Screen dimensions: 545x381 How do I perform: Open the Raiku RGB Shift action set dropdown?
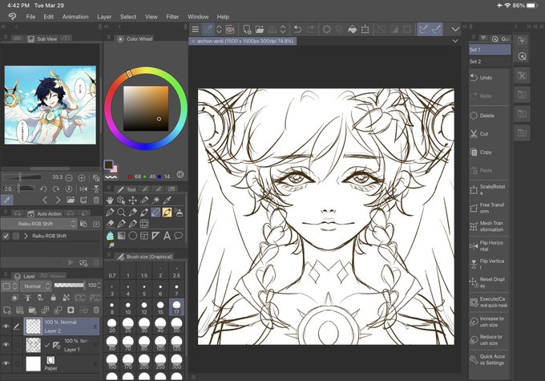point(38,224)
